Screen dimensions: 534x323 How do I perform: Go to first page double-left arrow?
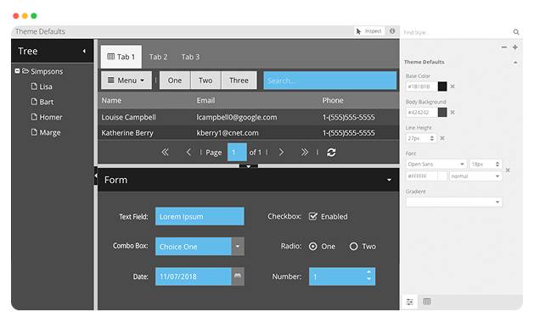(x=166, y=152)
